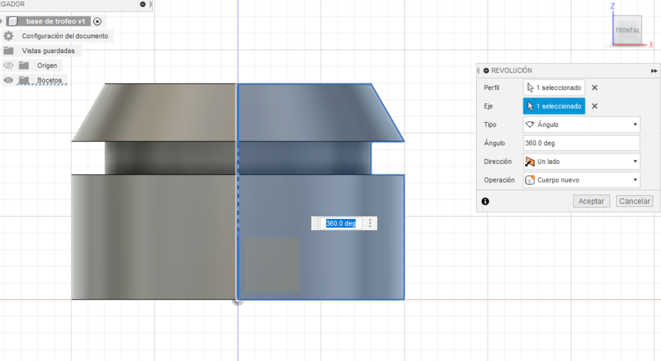
Task: Collapse the browser panel with its minus icon
Action: [143, 4]
